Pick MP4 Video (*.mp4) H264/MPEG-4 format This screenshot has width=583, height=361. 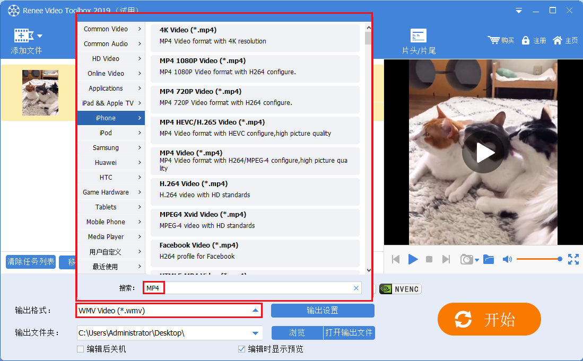click(255, 162)
